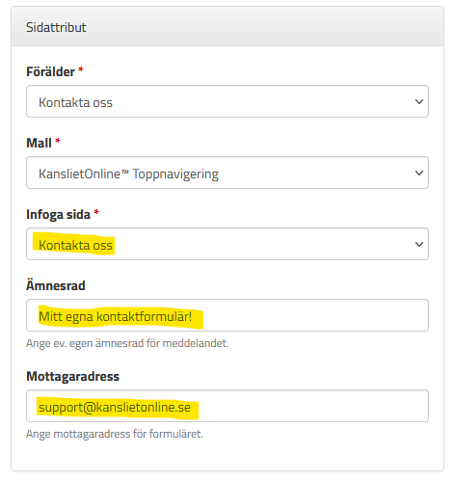454x481 pixels.
Task: Open the Förälder dropdown
Action: coord(227,101)
